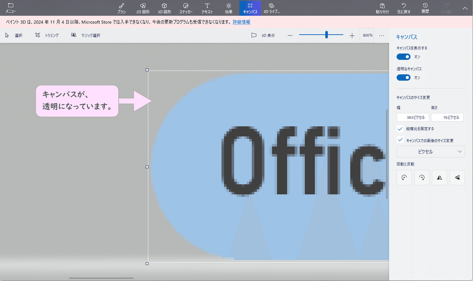473x281 pixels.
Task: Undo with 元に戻す button
Action: tap(404, 8)
